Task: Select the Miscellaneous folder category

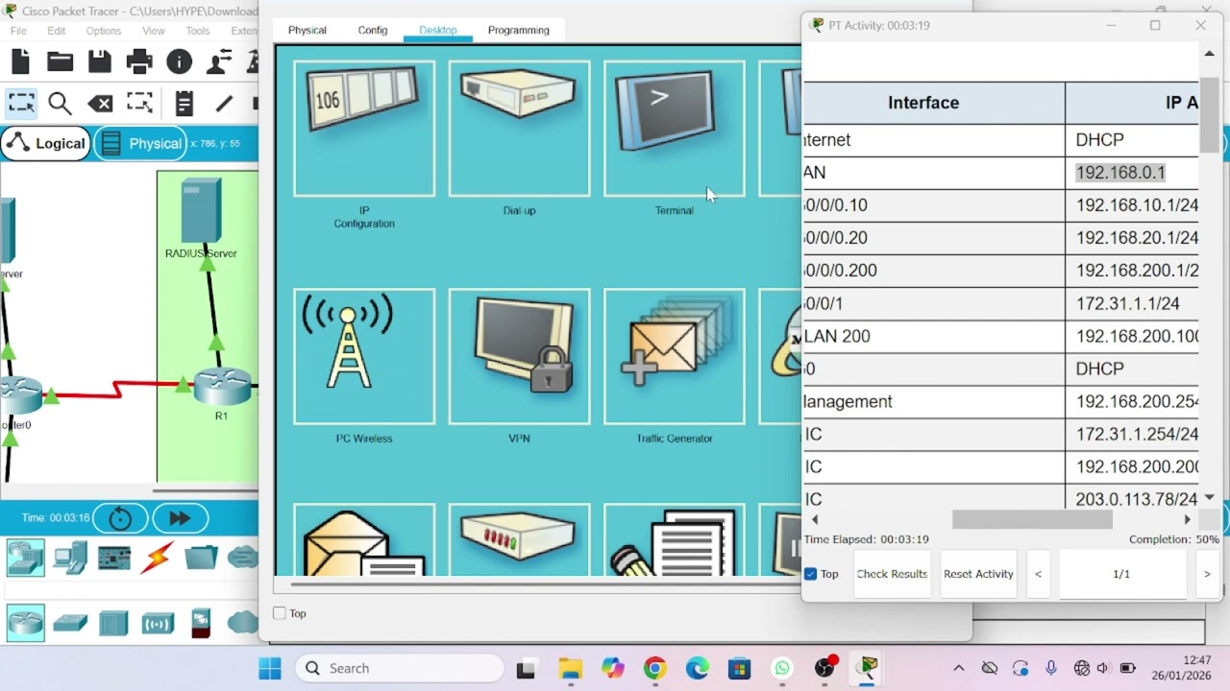Action: pyautogui.click(x=201, y=557)
